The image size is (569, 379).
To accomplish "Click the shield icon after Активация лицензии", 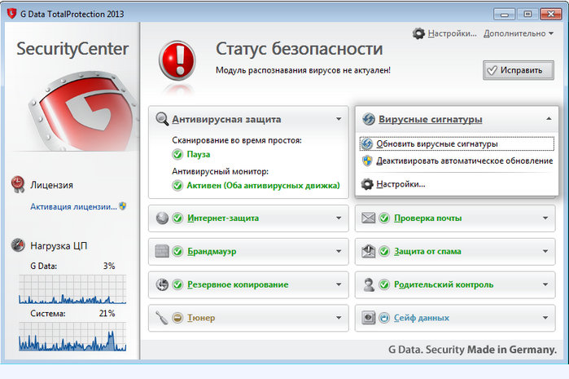I will click(123, 206).
